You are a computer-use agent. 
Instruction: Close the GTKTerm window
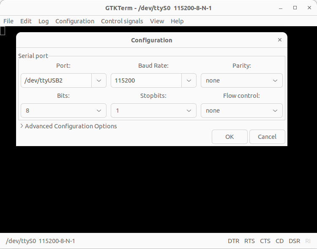(309, 8)
